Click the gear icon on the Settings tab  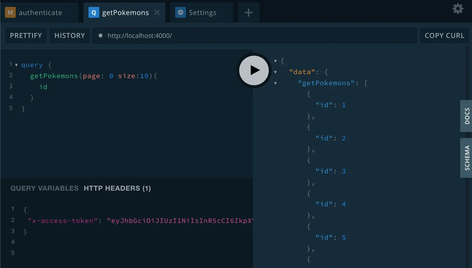pyautogui.click(x=181, y=12)
